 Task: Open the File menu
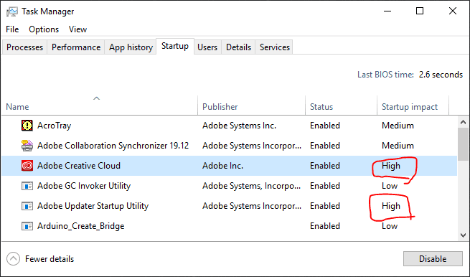tap(12, 29)
